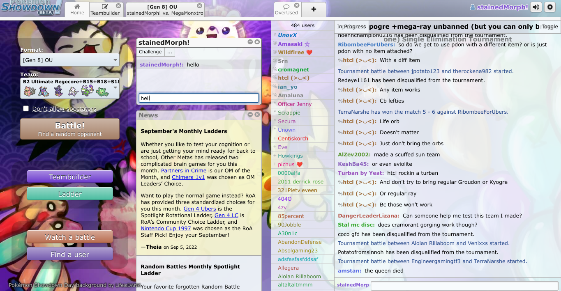Viewport: 561px width, 291px height.
Task: Open Engineergamingtf3 vs TerraNarshe tournament battle
Action: click(x=432, y=261)
